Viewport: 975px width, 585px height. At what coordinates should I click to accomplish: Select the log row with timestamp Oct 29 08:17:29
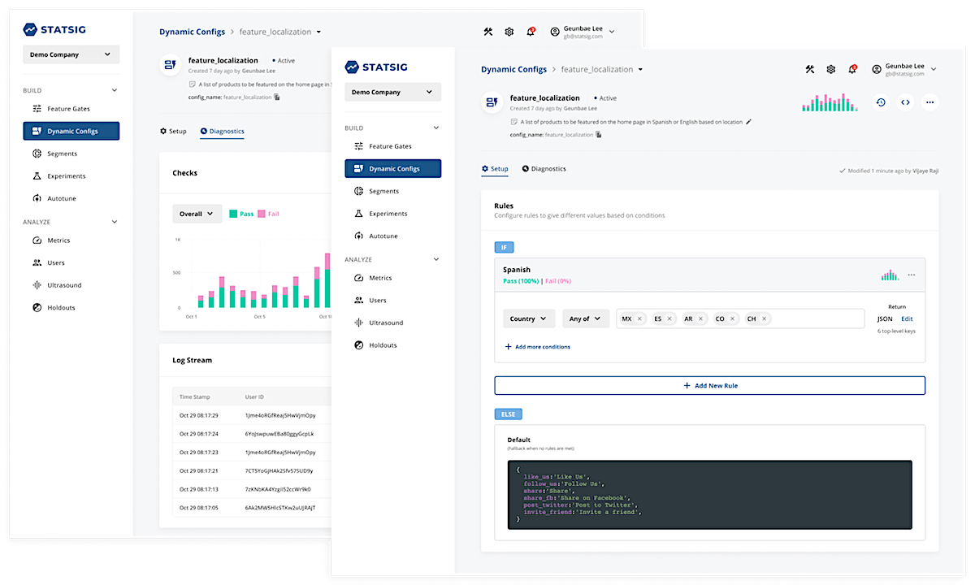[x=252, y=415]
